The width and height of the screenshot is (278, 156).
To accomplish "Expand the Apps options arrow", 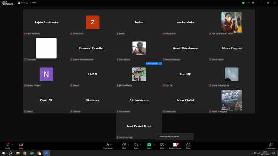I will [166, 145].
